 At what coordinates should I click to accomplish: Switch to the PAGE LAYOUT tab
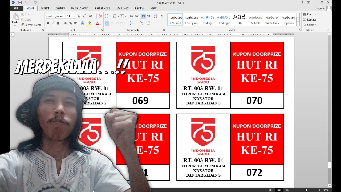[80, 8]
